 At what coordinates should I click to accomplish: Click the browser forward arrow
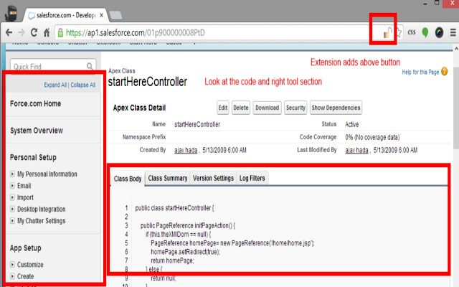tap(21, 32)
